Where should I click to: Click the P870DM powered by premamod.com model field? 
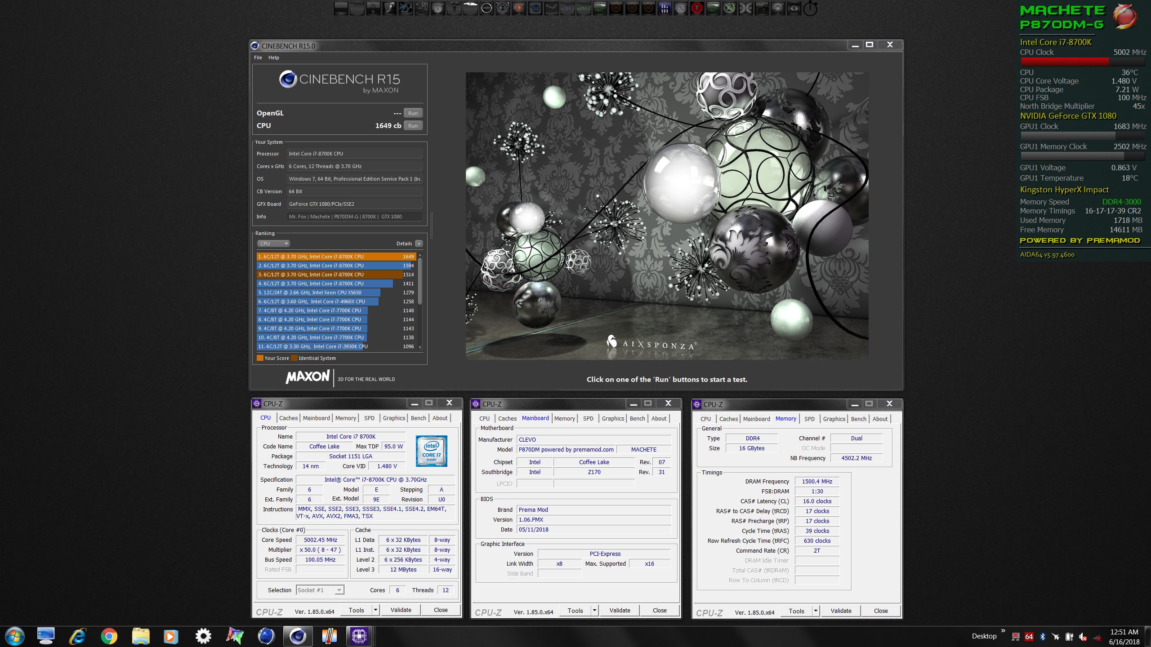click(x=566, y=449)
